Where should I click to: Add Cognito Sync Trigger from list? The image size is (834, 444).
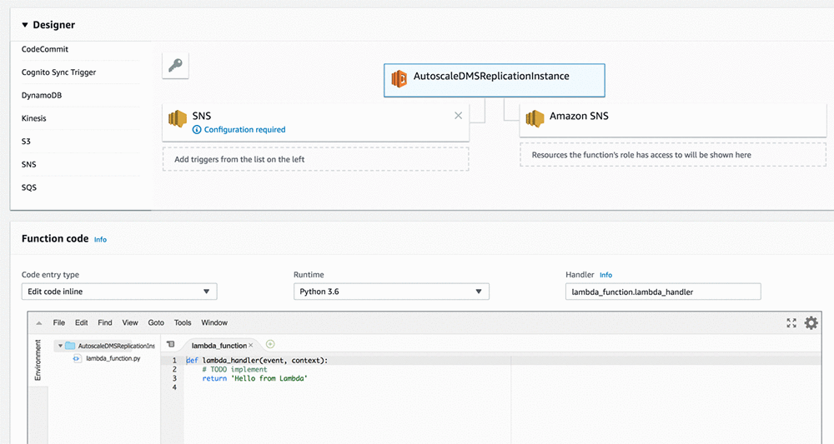click(58, 72)
